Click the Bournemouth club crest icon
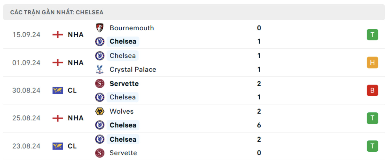The image size is (389, 165). tap(99, 28)
